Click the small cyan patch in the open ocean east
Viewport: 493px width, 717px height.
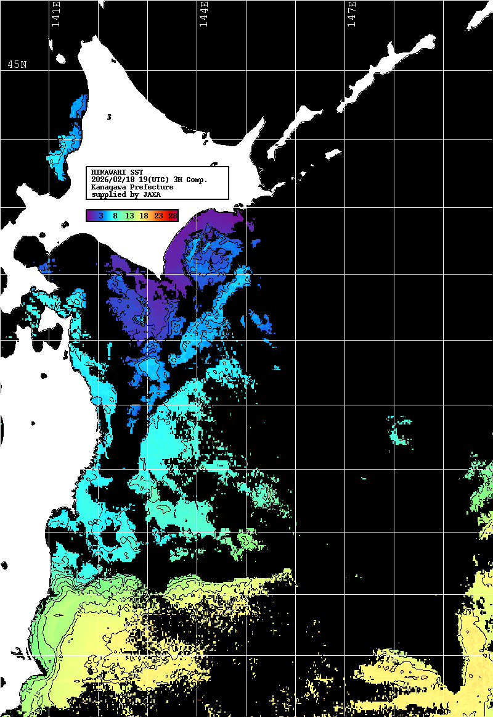397,432
